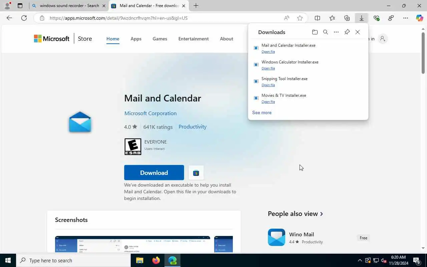Click the Mail and Calendar app icon
The width and height of the screenshot is (427, 267).
80,122
